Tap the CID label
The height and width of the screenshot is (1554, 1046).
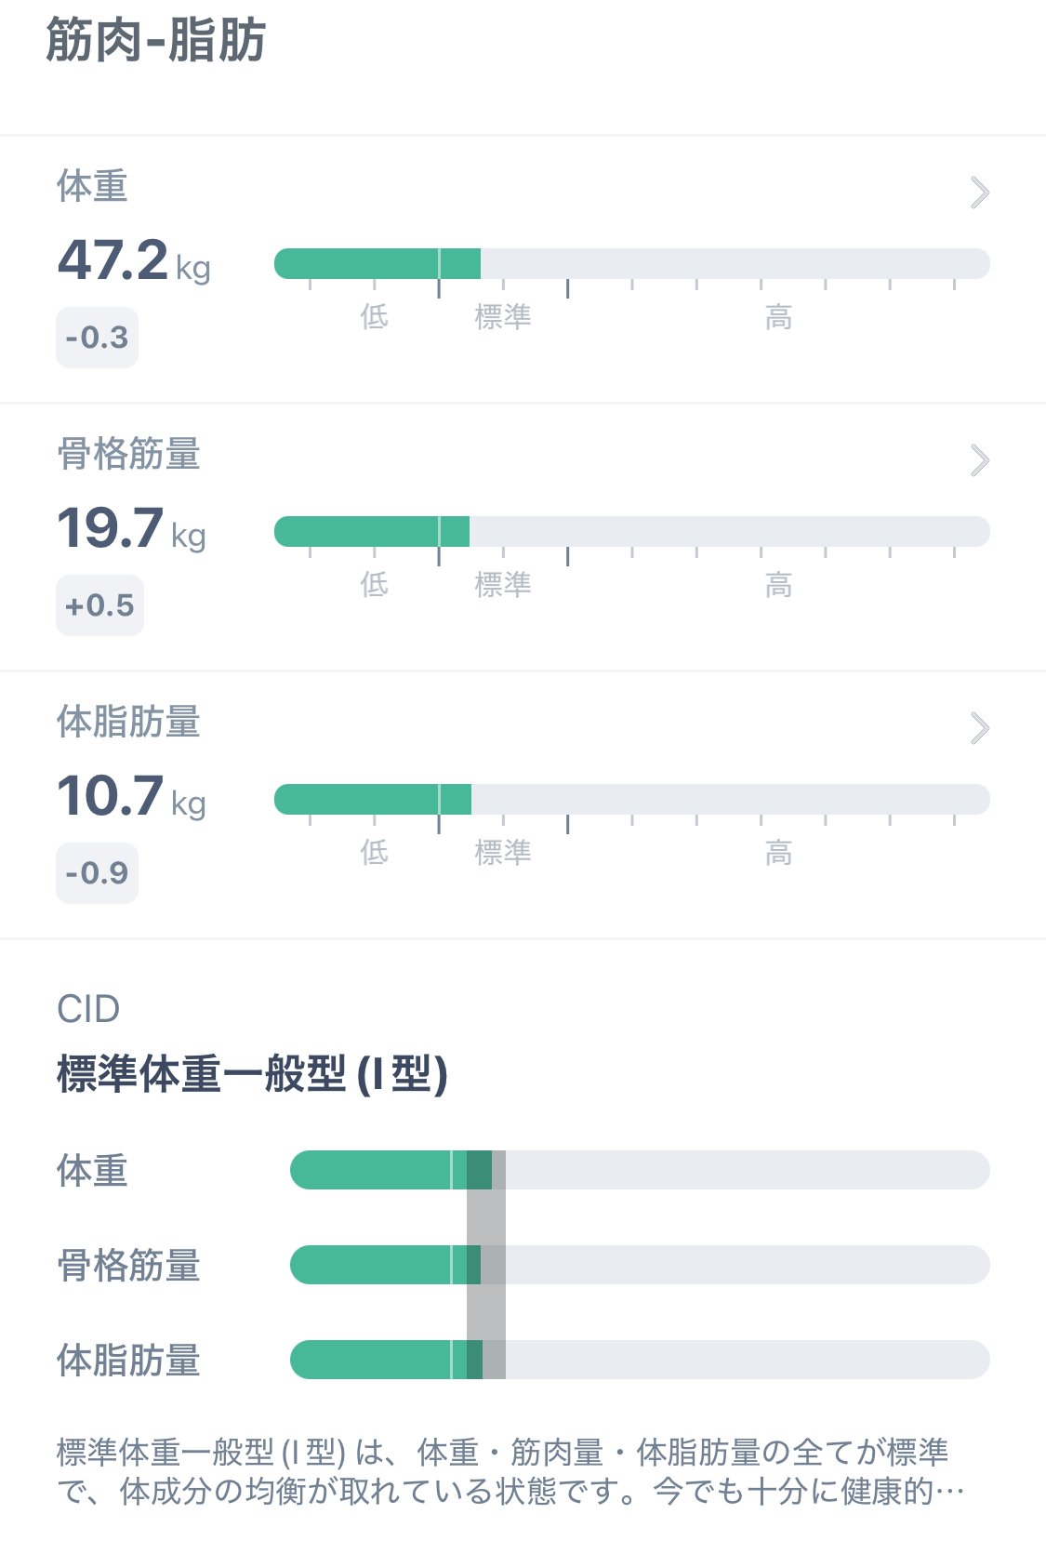88,1009
